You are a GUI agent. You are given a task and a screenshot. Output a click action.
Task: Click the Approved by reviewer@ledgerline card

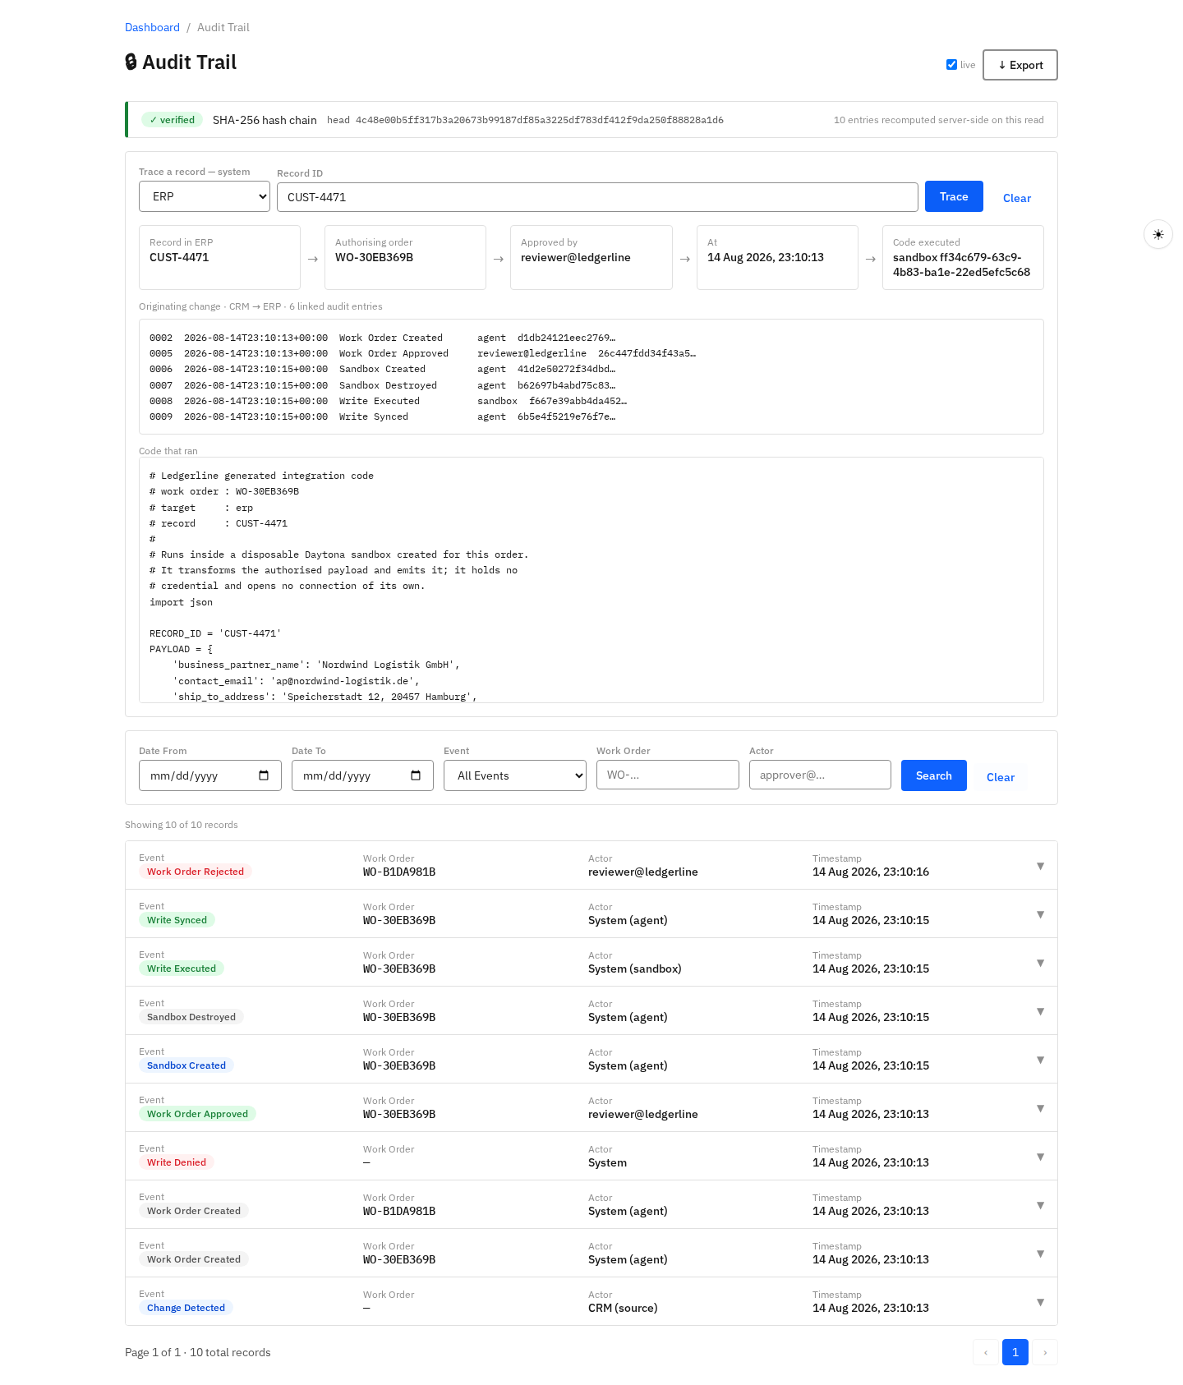591,257
